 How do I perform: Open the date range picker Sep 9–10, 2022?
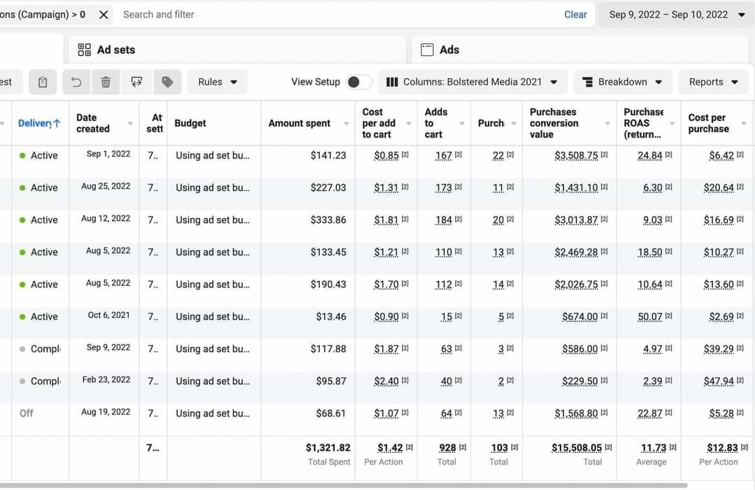pos(676,15)
